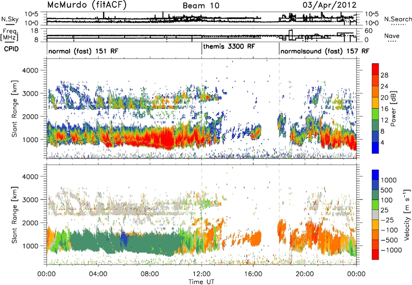Screen dimensions: 412x285
Task: Click the '28' tick on Power colorbar
Action: pos(384,75)
